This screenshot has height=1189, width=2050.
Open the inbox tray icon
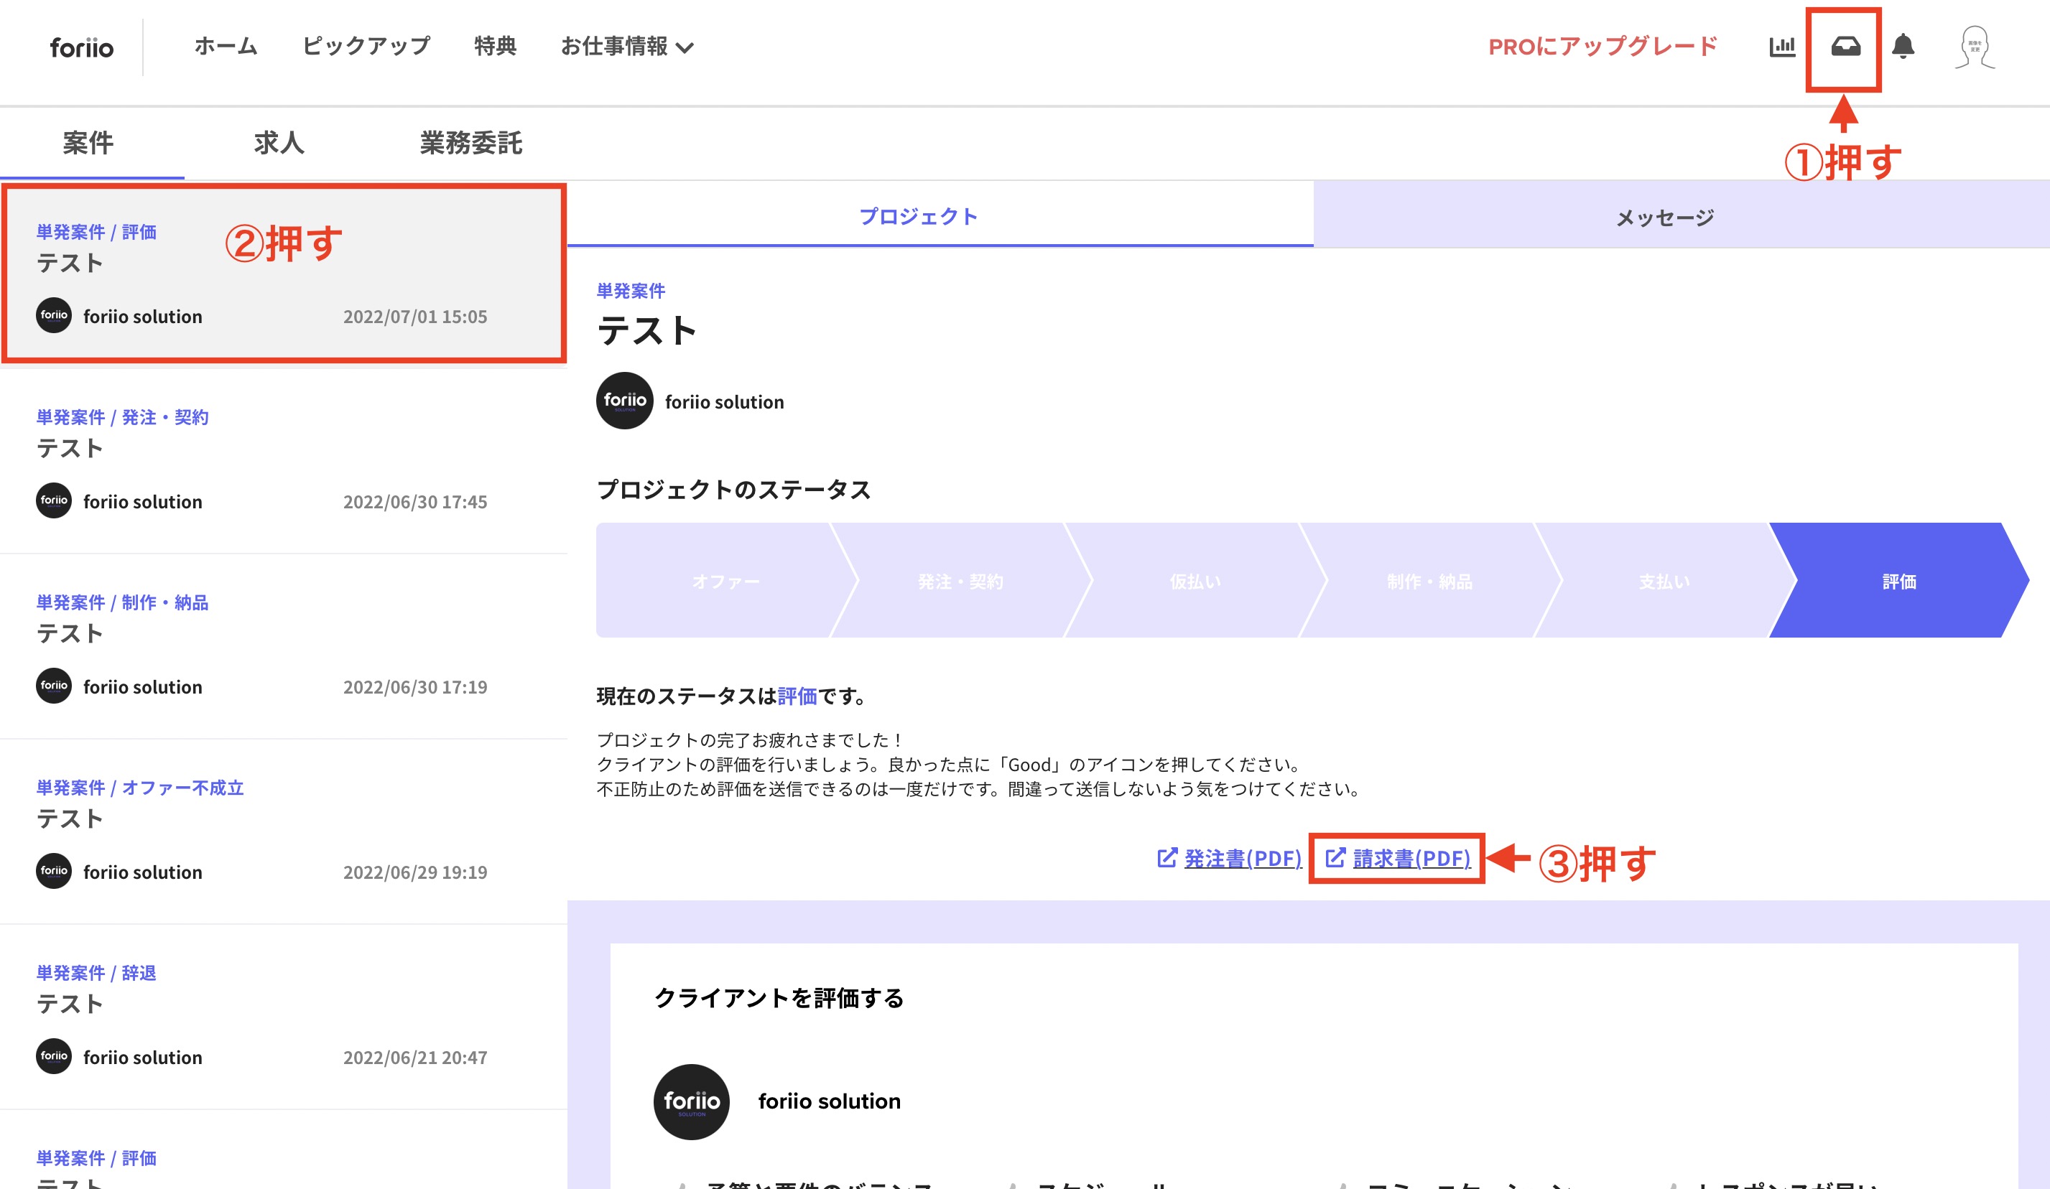[1845, 47]
